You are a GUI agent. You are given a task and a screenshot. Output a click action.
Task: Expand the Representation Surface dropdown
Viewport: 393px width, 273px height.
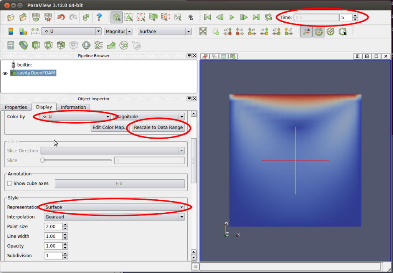coord(181,207)
